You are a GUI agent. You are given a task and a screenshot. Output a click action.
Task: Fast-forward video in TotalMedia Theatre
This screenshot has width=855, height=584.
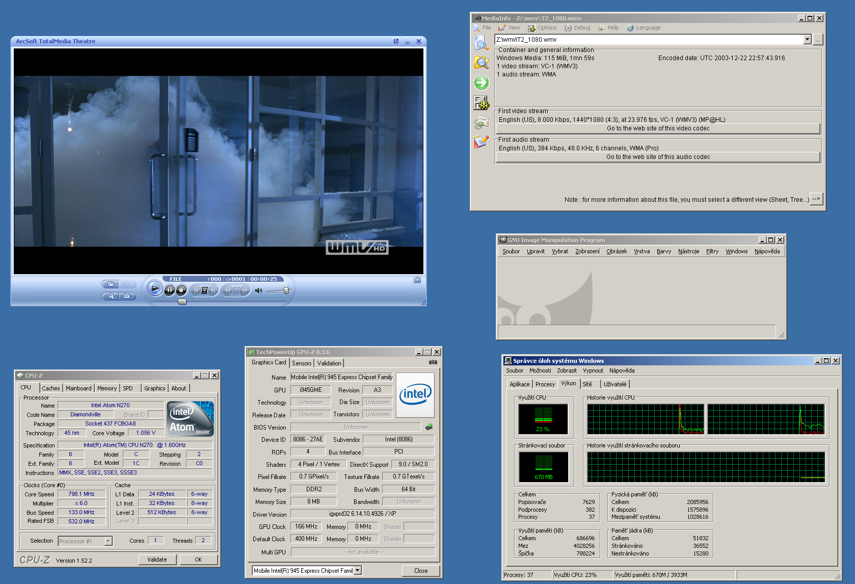coord(244,290)
